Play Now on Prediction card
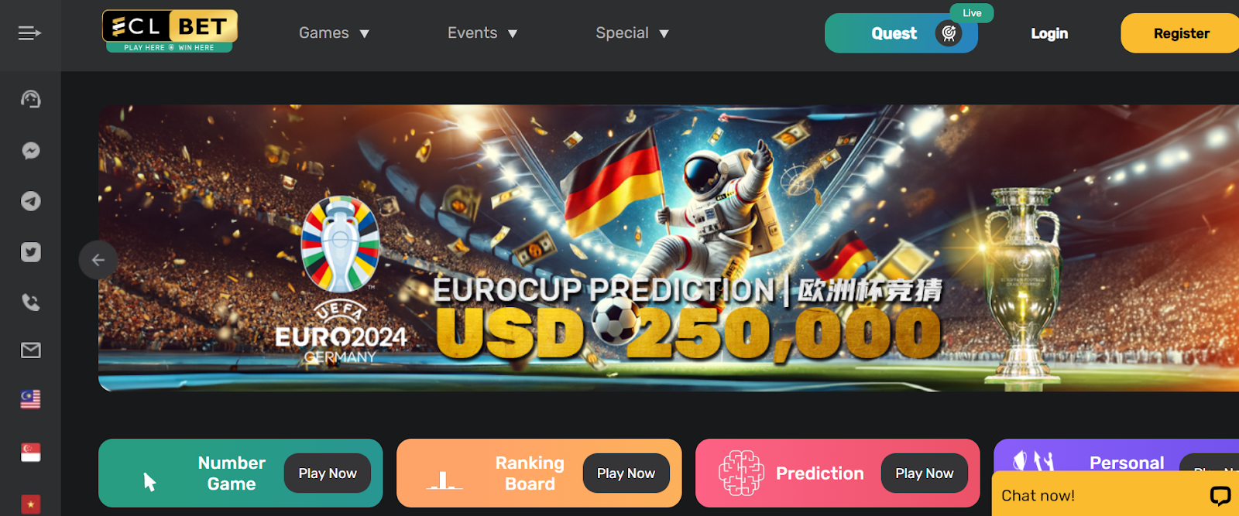 (925, 473)
